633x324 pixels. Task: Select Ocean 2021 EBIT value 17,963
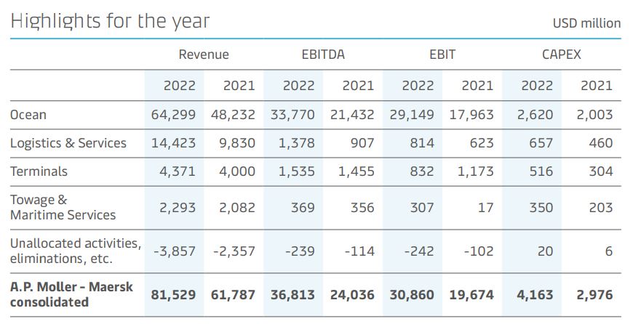point(471,115)
